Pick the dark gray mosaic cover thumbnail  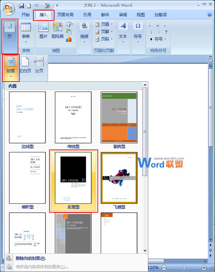click(x=73, y=233)
